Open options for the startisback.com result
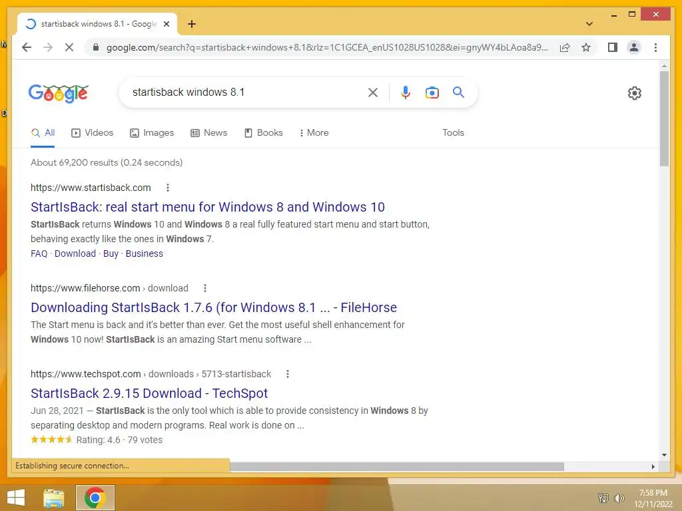 (x=168, y=188)
